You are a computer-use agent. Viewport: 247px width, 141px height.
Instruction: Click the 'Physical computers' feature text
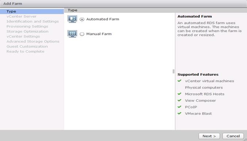pos(204,87)
